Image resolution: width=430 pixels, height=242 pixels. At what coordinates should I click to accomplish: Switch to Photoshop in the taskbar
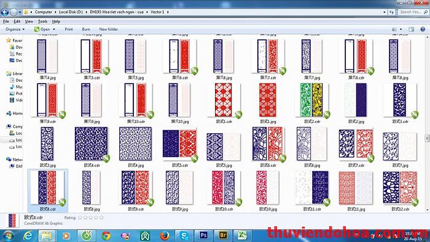(x=203, y=236)
